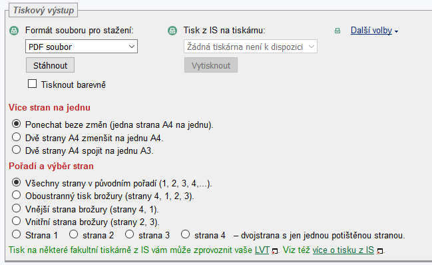Open the LVT link
Screen dimensions: 432x265
click(262, 250)
